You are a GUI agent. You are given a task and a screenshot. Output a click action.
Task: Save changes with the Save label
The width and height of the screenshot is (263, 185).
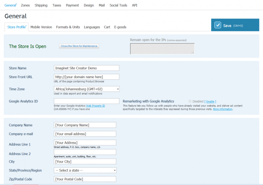227,26
